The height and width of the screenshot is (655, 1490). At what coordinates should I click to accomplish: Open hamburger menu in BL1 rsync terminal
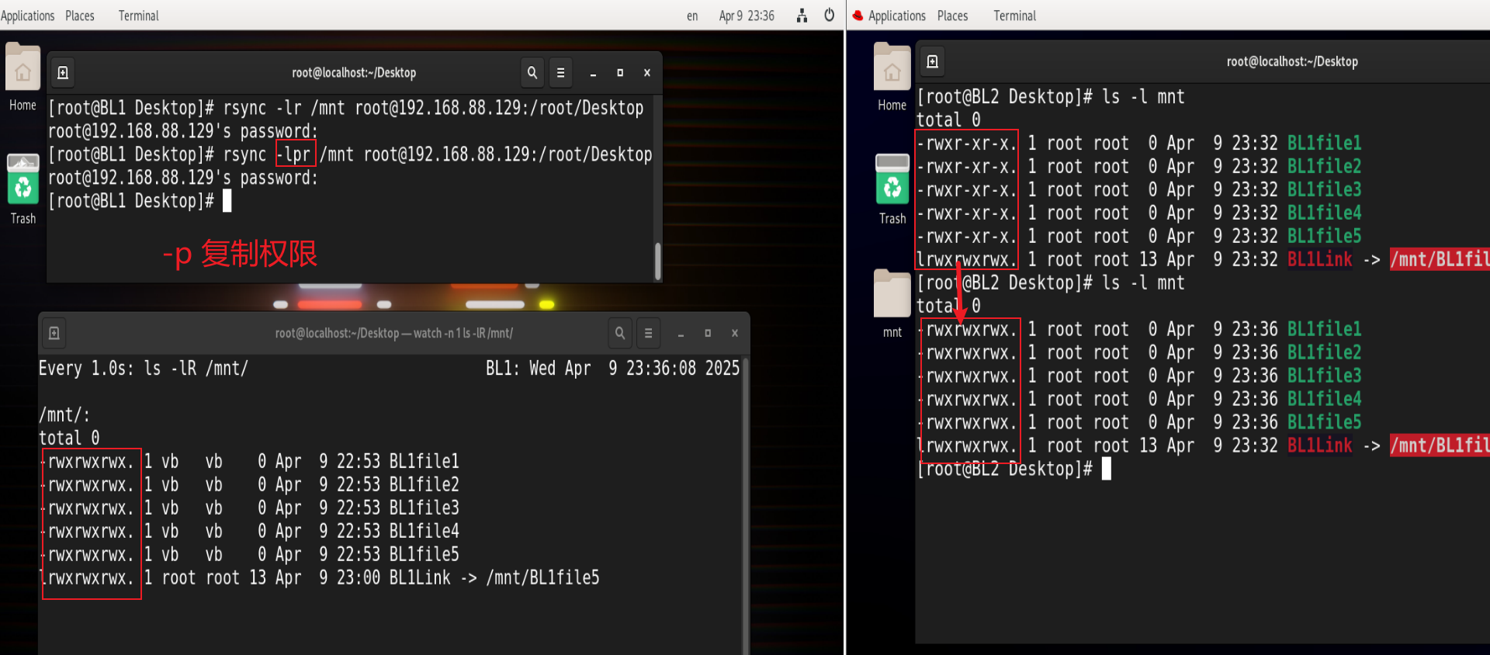pyautogui.click(x=560, y=72)
